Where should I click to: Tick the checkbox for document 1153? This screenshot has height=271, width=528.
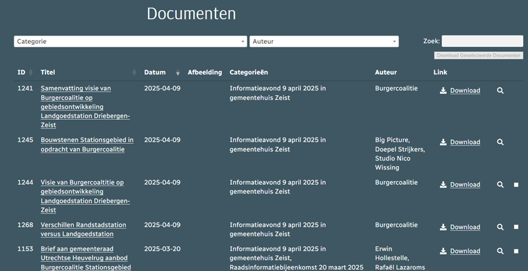516,251
